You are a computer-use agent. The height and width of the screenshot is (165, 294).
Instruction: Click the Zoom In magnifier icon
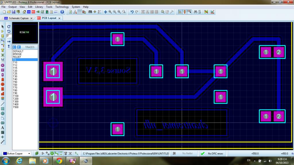coord(110,12)
